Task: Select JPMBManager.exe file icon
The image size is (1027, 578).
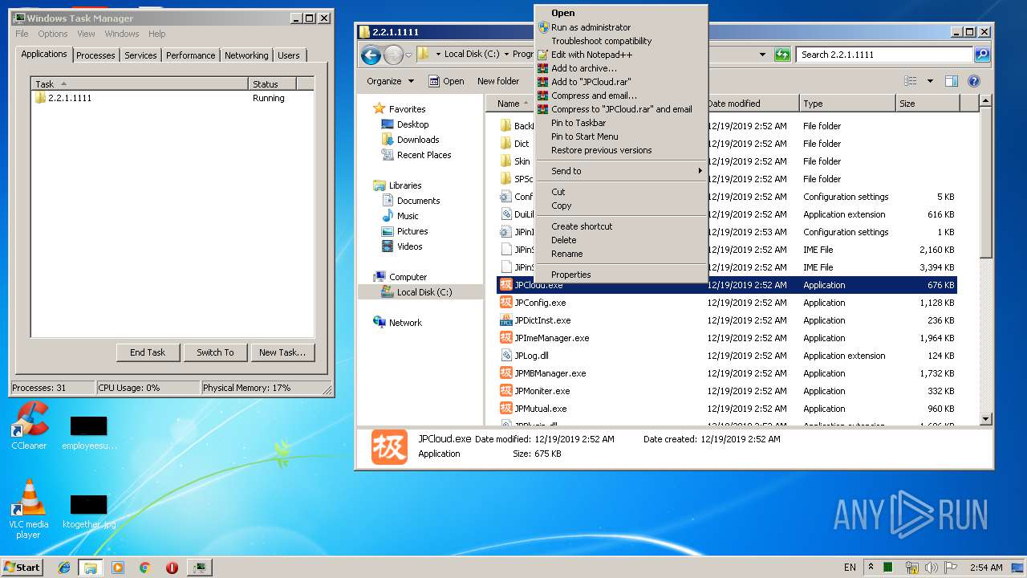Action: [x=505, y=373]
